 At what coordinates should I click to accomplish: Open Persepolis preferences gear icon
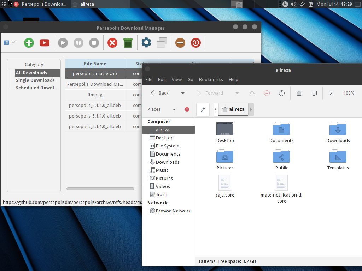(146, 43)
